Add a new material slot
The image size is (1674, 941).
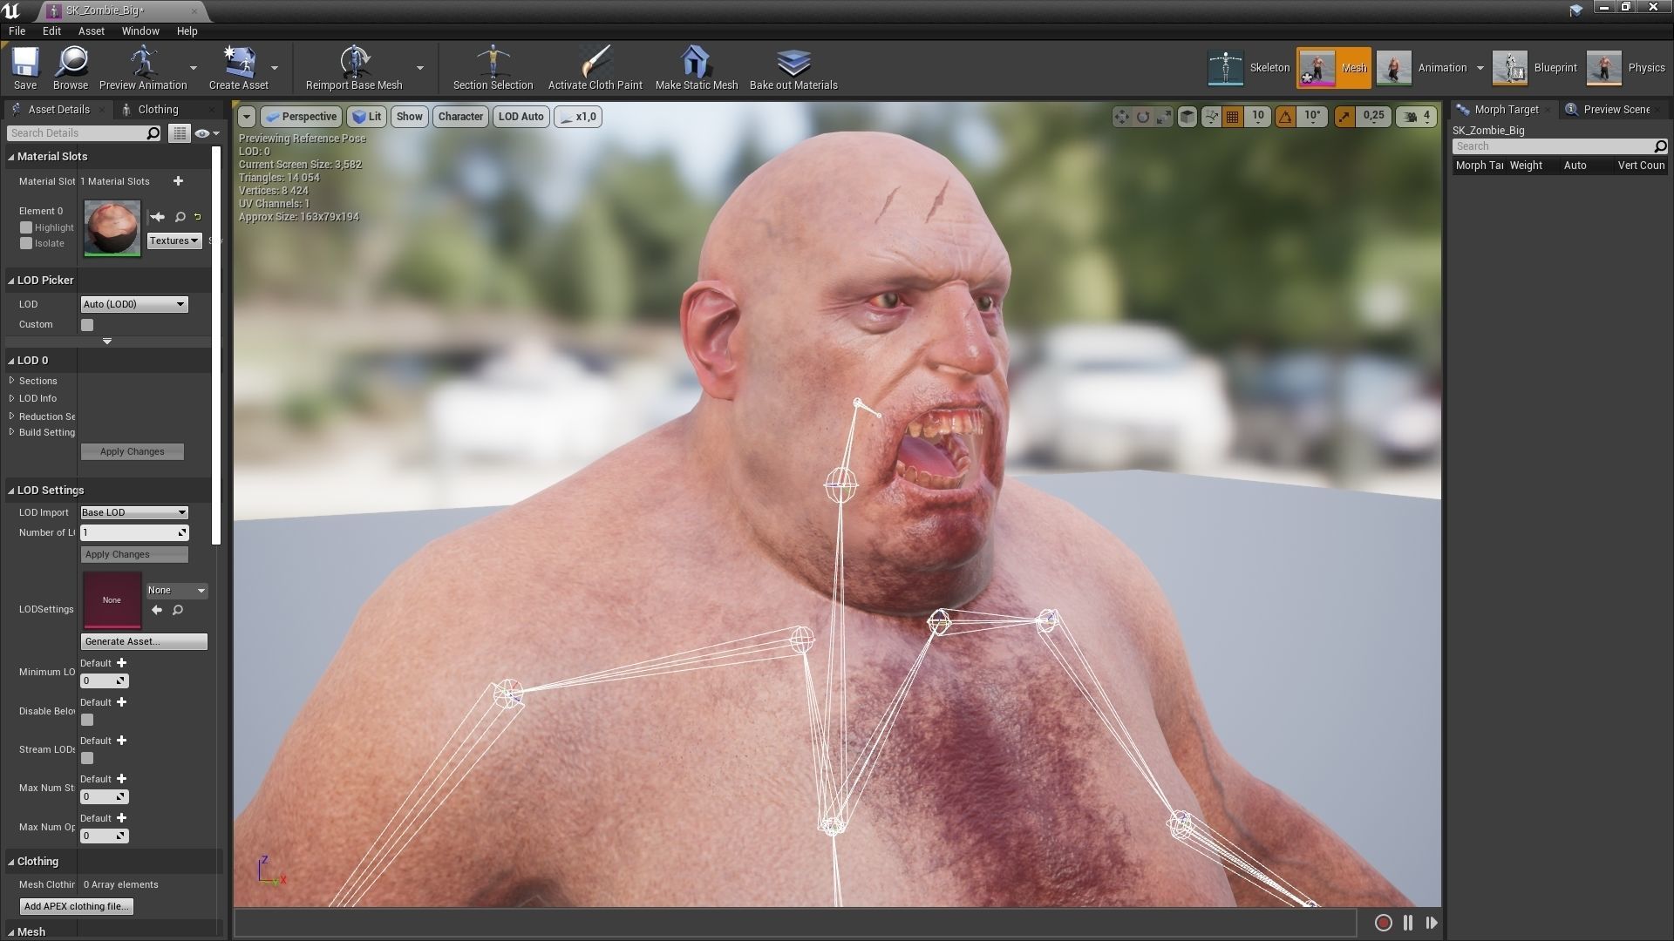[179, 181]
